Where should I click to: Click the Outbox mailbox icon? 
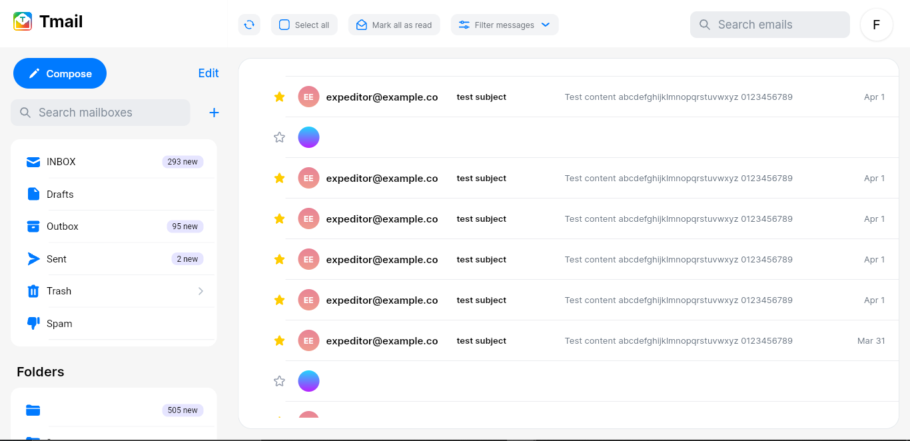pos(33,226)
